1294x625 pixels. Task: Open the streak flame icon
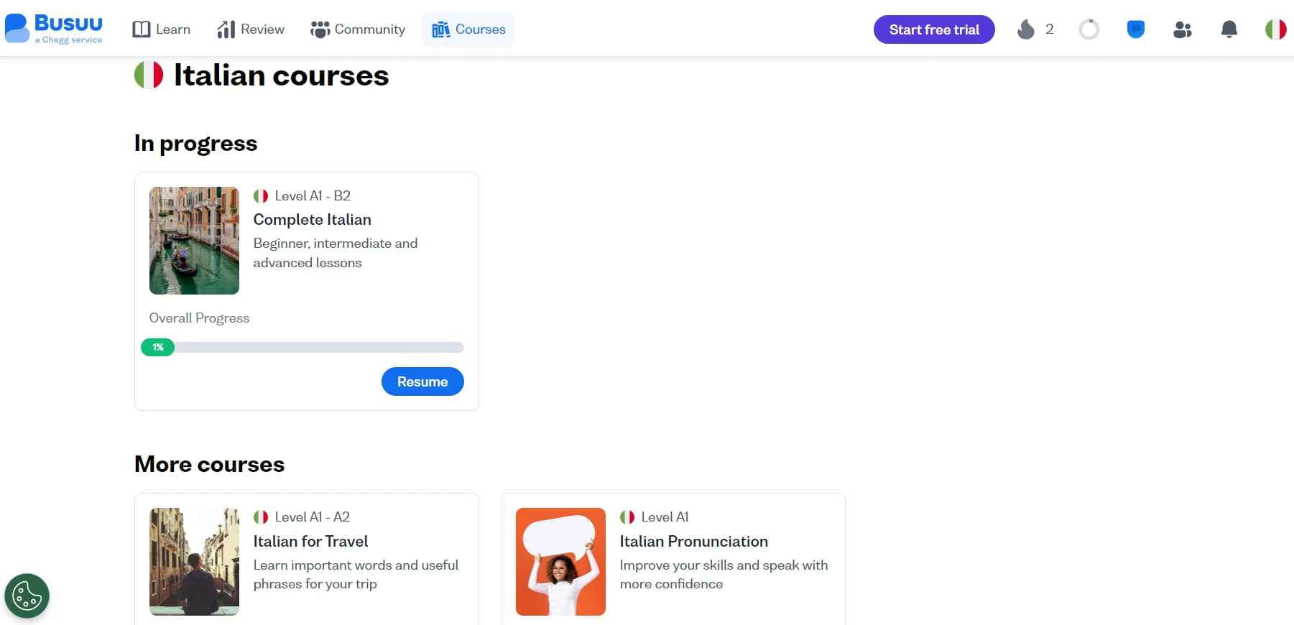coord(1026,29)
